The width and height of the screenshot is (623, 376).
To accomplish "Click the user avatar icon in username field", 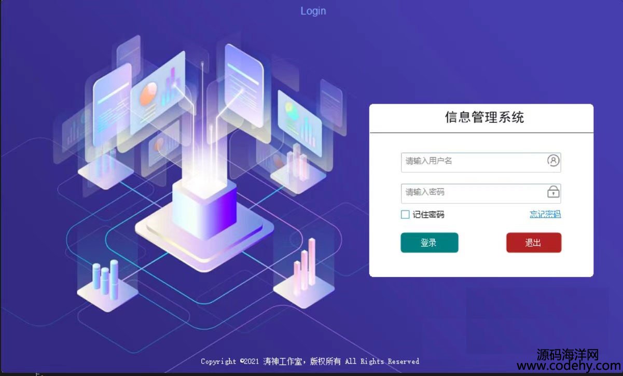I will coord(553,161).
